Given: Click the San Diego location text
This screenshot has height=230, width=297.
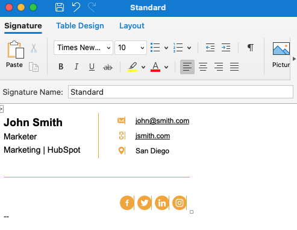Looking at the screenshot, I should point(152,151).
